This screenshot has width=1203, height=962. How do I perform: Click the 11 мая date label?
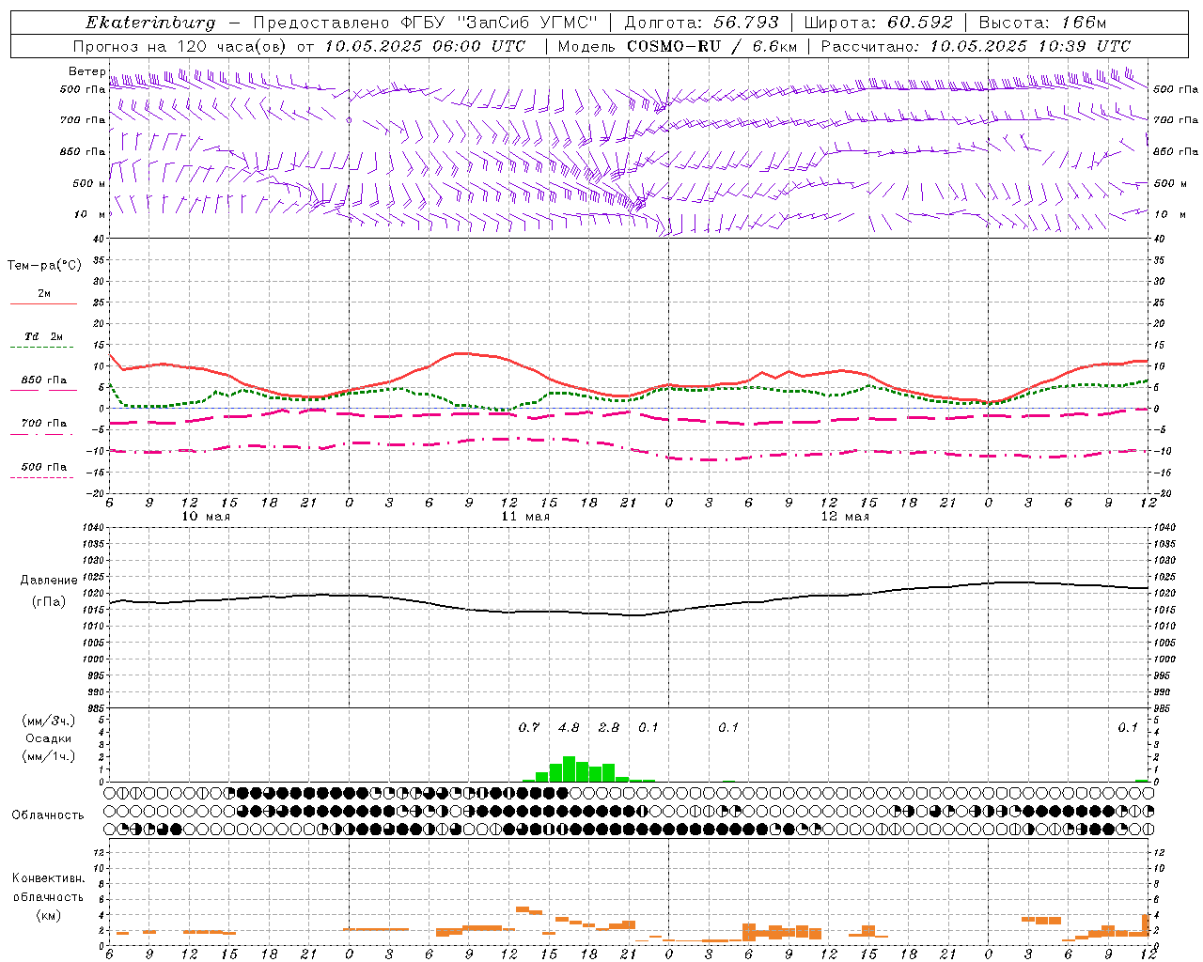[525, 517]
